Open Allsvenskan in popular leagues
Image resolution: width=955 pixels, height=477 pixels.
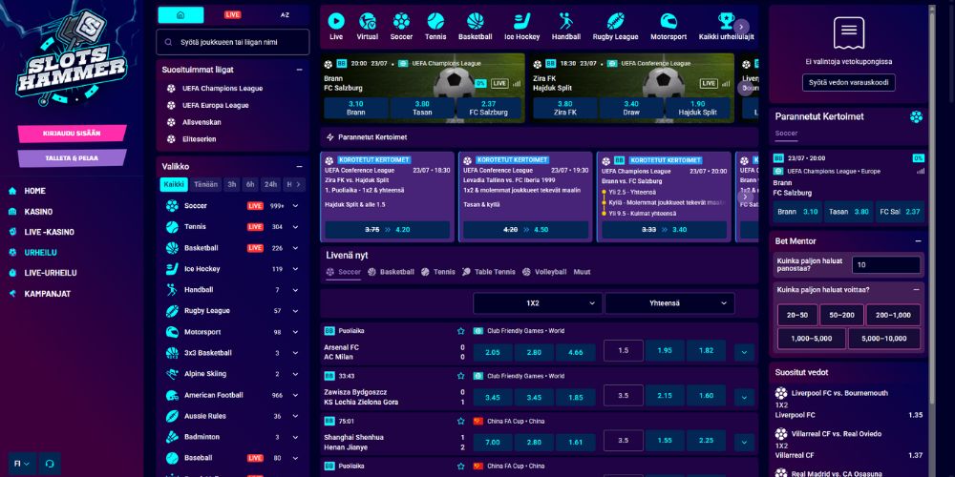(202, 122)
